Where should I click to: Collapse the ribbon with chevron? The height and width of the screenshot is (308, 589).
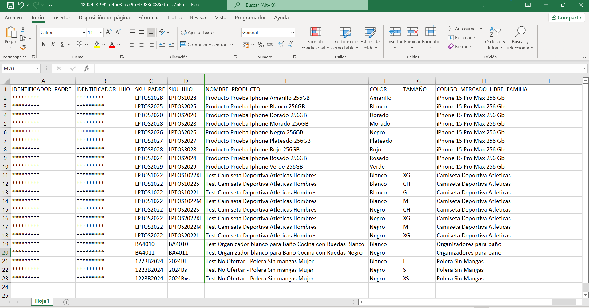tap(584, 57)
